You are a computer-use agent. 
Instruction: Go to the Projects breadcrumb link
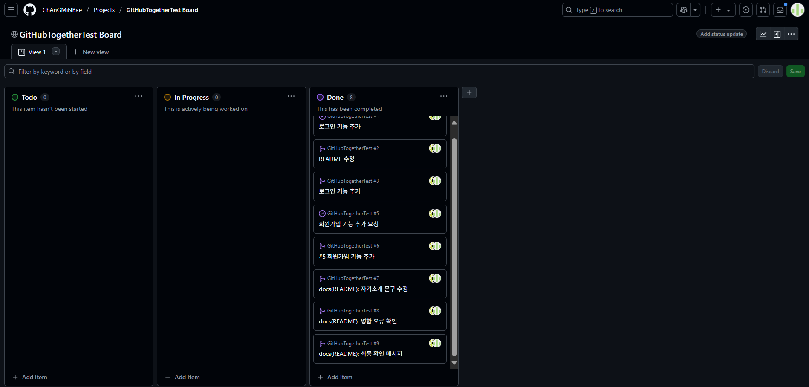coord(104,10)
